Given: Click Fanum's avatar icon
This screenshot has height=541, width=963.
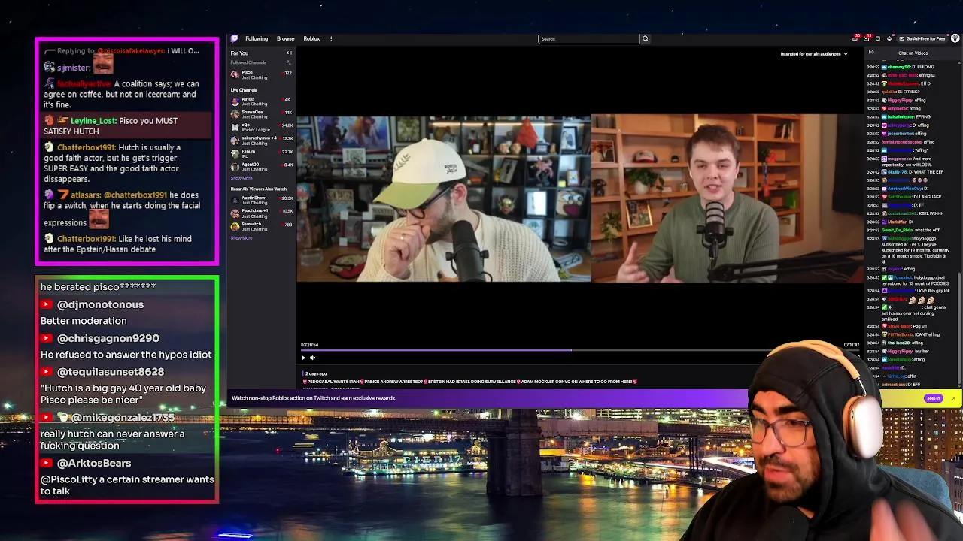Looking at the screenshot, I should pyautogui.click(x=235, y=153).
